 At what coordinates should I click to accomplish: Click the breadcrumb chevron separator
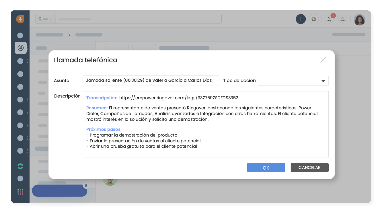tap(69, 35)
